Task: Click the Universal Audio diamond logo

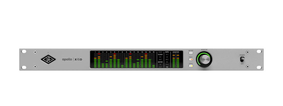Action: tap(48, 59)
